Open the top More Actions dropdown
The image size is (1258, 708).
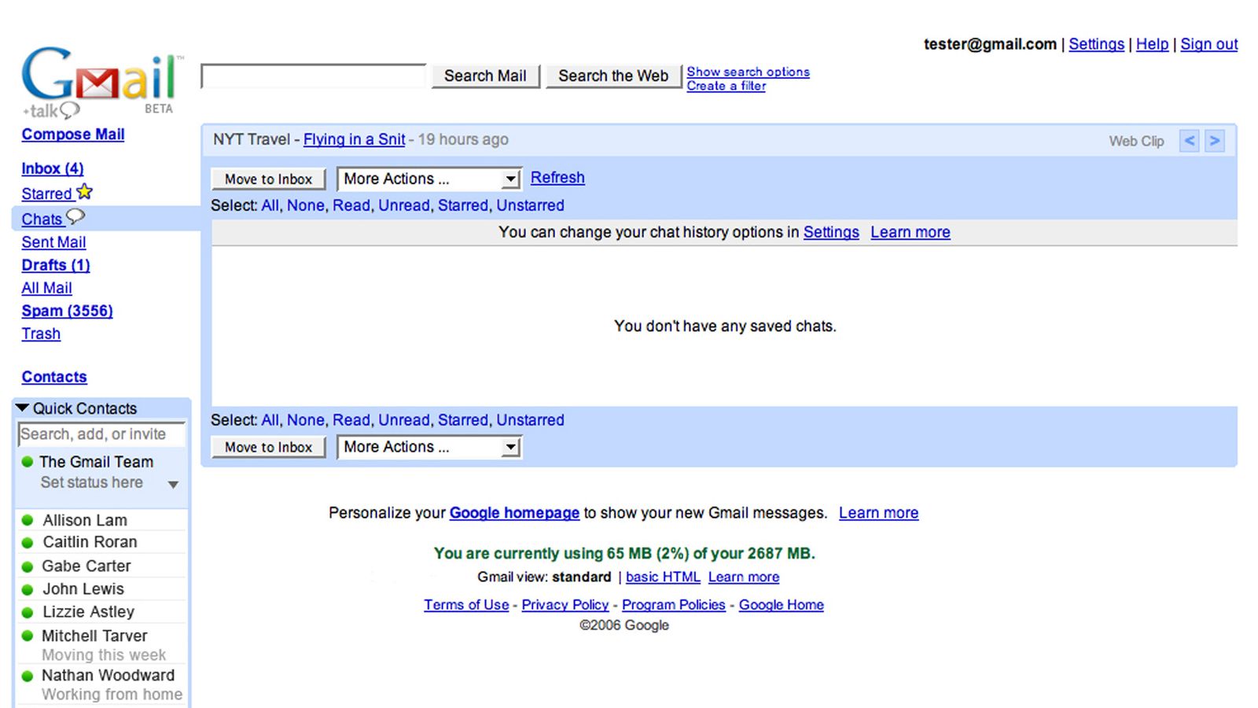pos(429,179)
